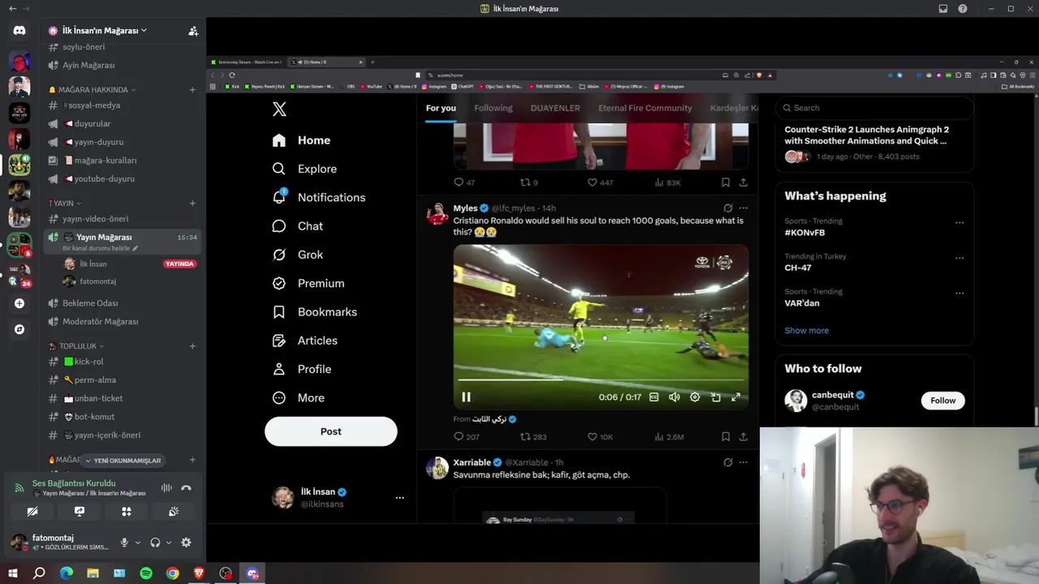This screenshot has height=584, width=1039.
Task: Open Bookmarks in X sidebar
Action: 315,312
